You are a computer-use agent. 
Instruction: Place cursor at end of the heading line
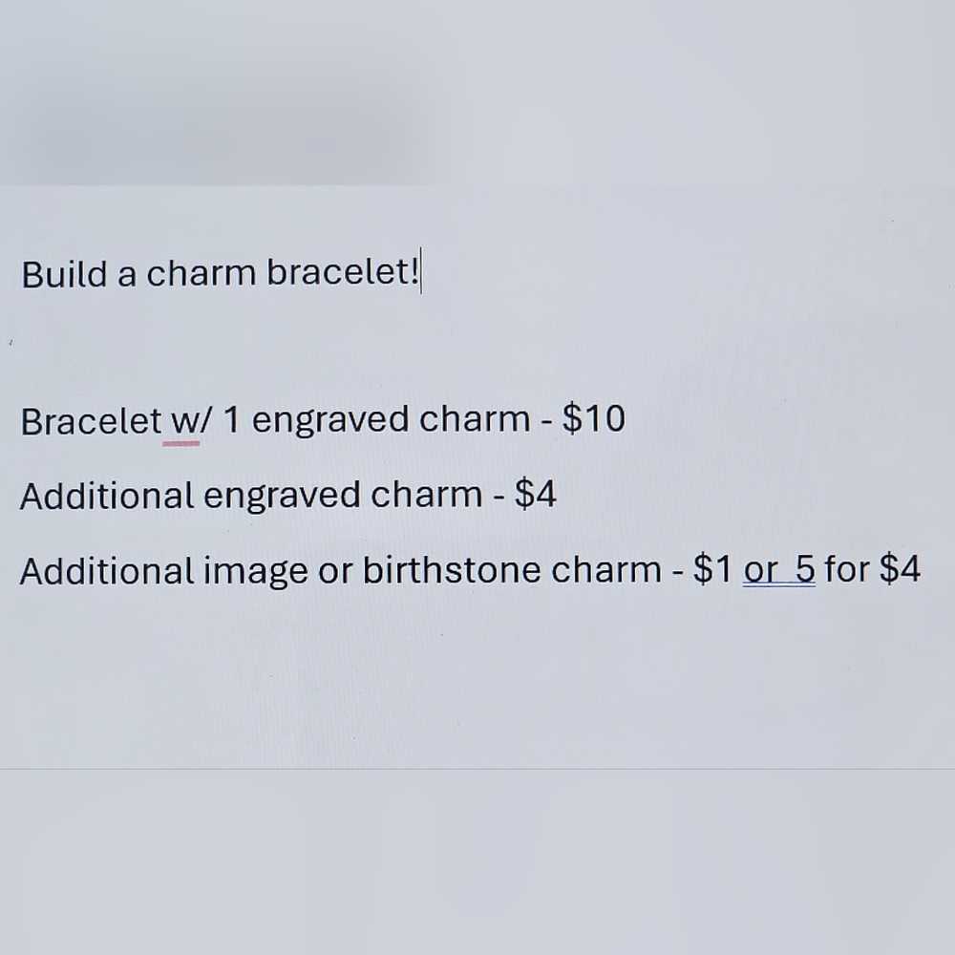tap(421, 274)
